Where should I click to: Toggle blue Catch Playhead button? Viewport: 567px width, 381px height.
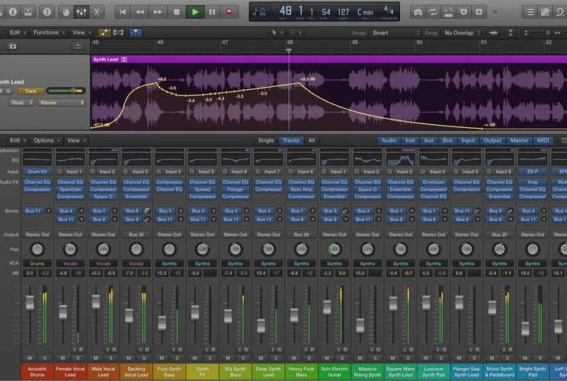(135, 33)
